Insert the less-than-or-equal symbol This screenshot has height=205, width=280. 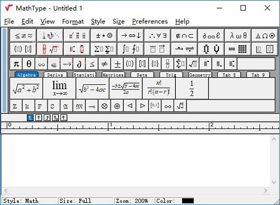[92, 64]
